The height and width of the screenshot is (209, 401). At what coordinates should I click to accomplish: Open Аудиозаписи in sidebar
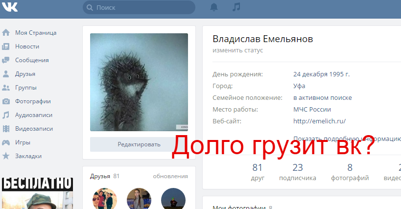coord(34,115)
